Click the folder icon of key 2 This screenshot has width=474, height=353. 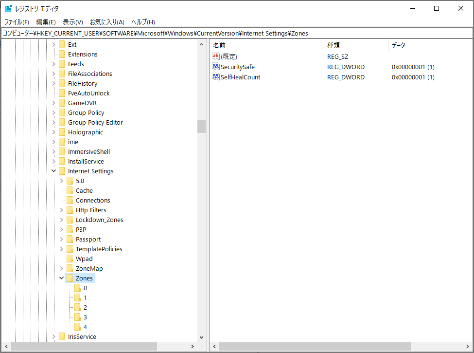(x=78, y=308)
